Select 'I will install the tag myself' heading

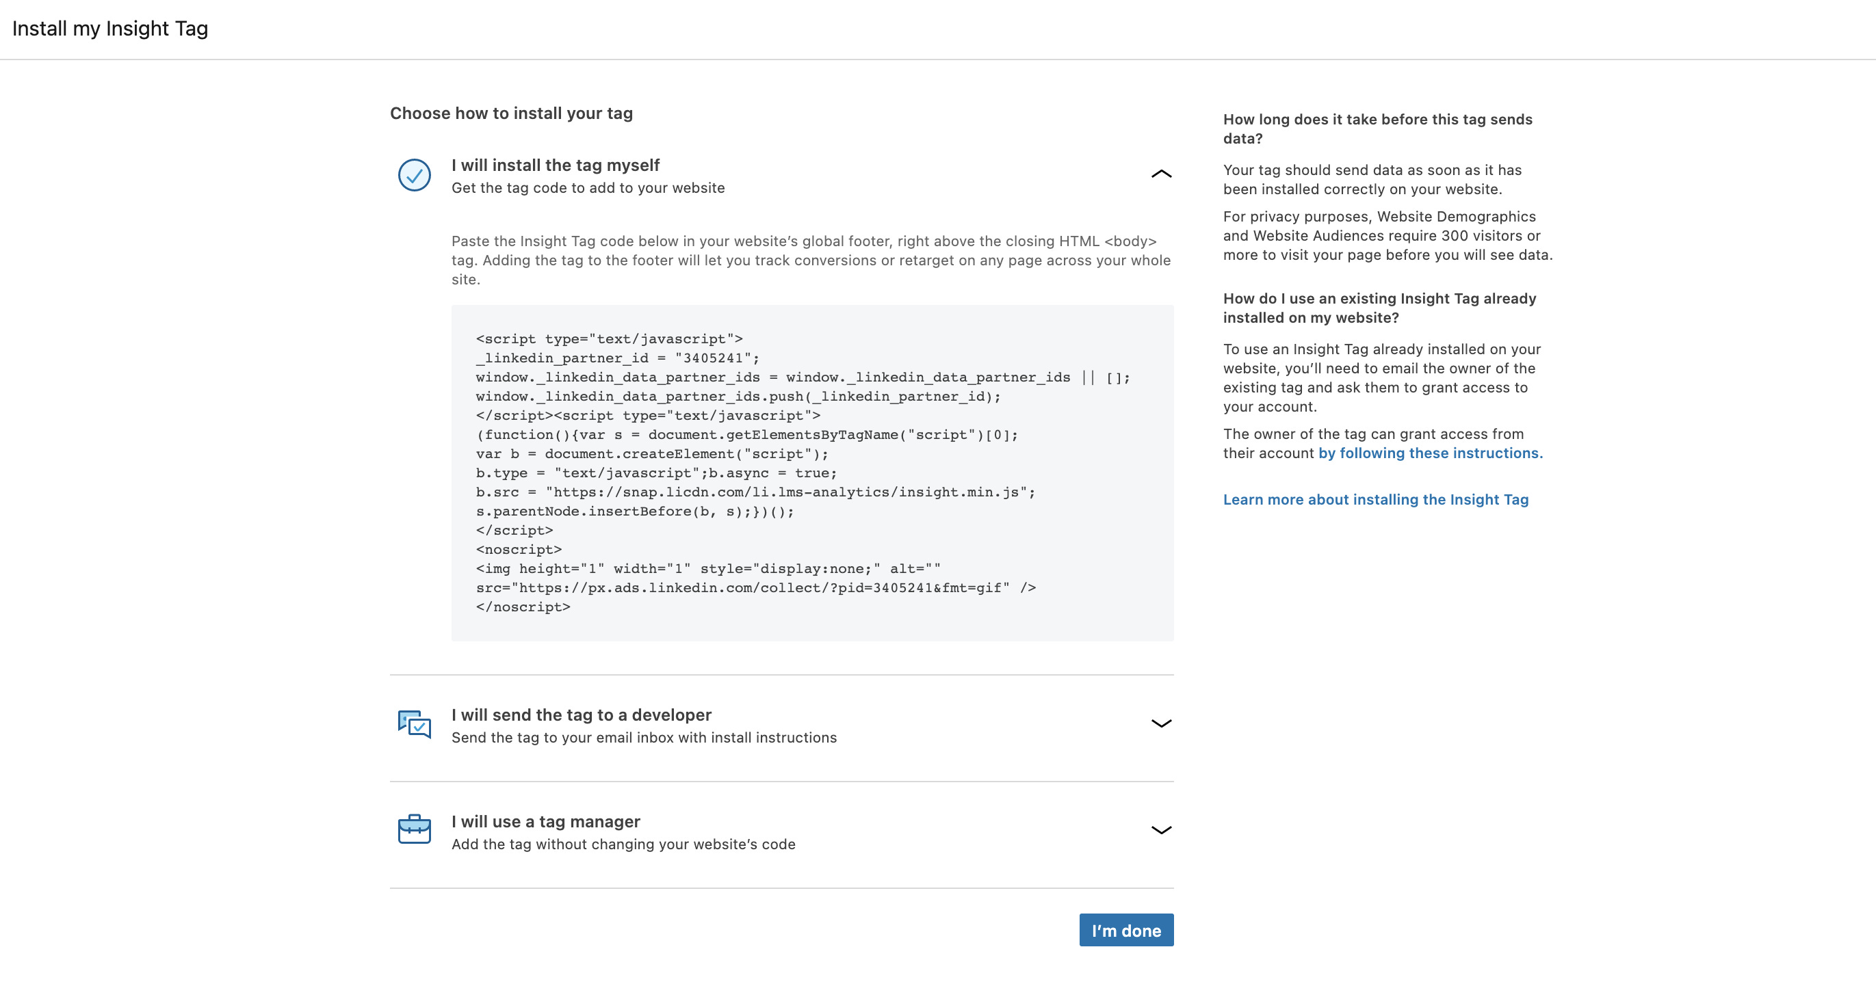pyautogui.click(x=555, y=165)
